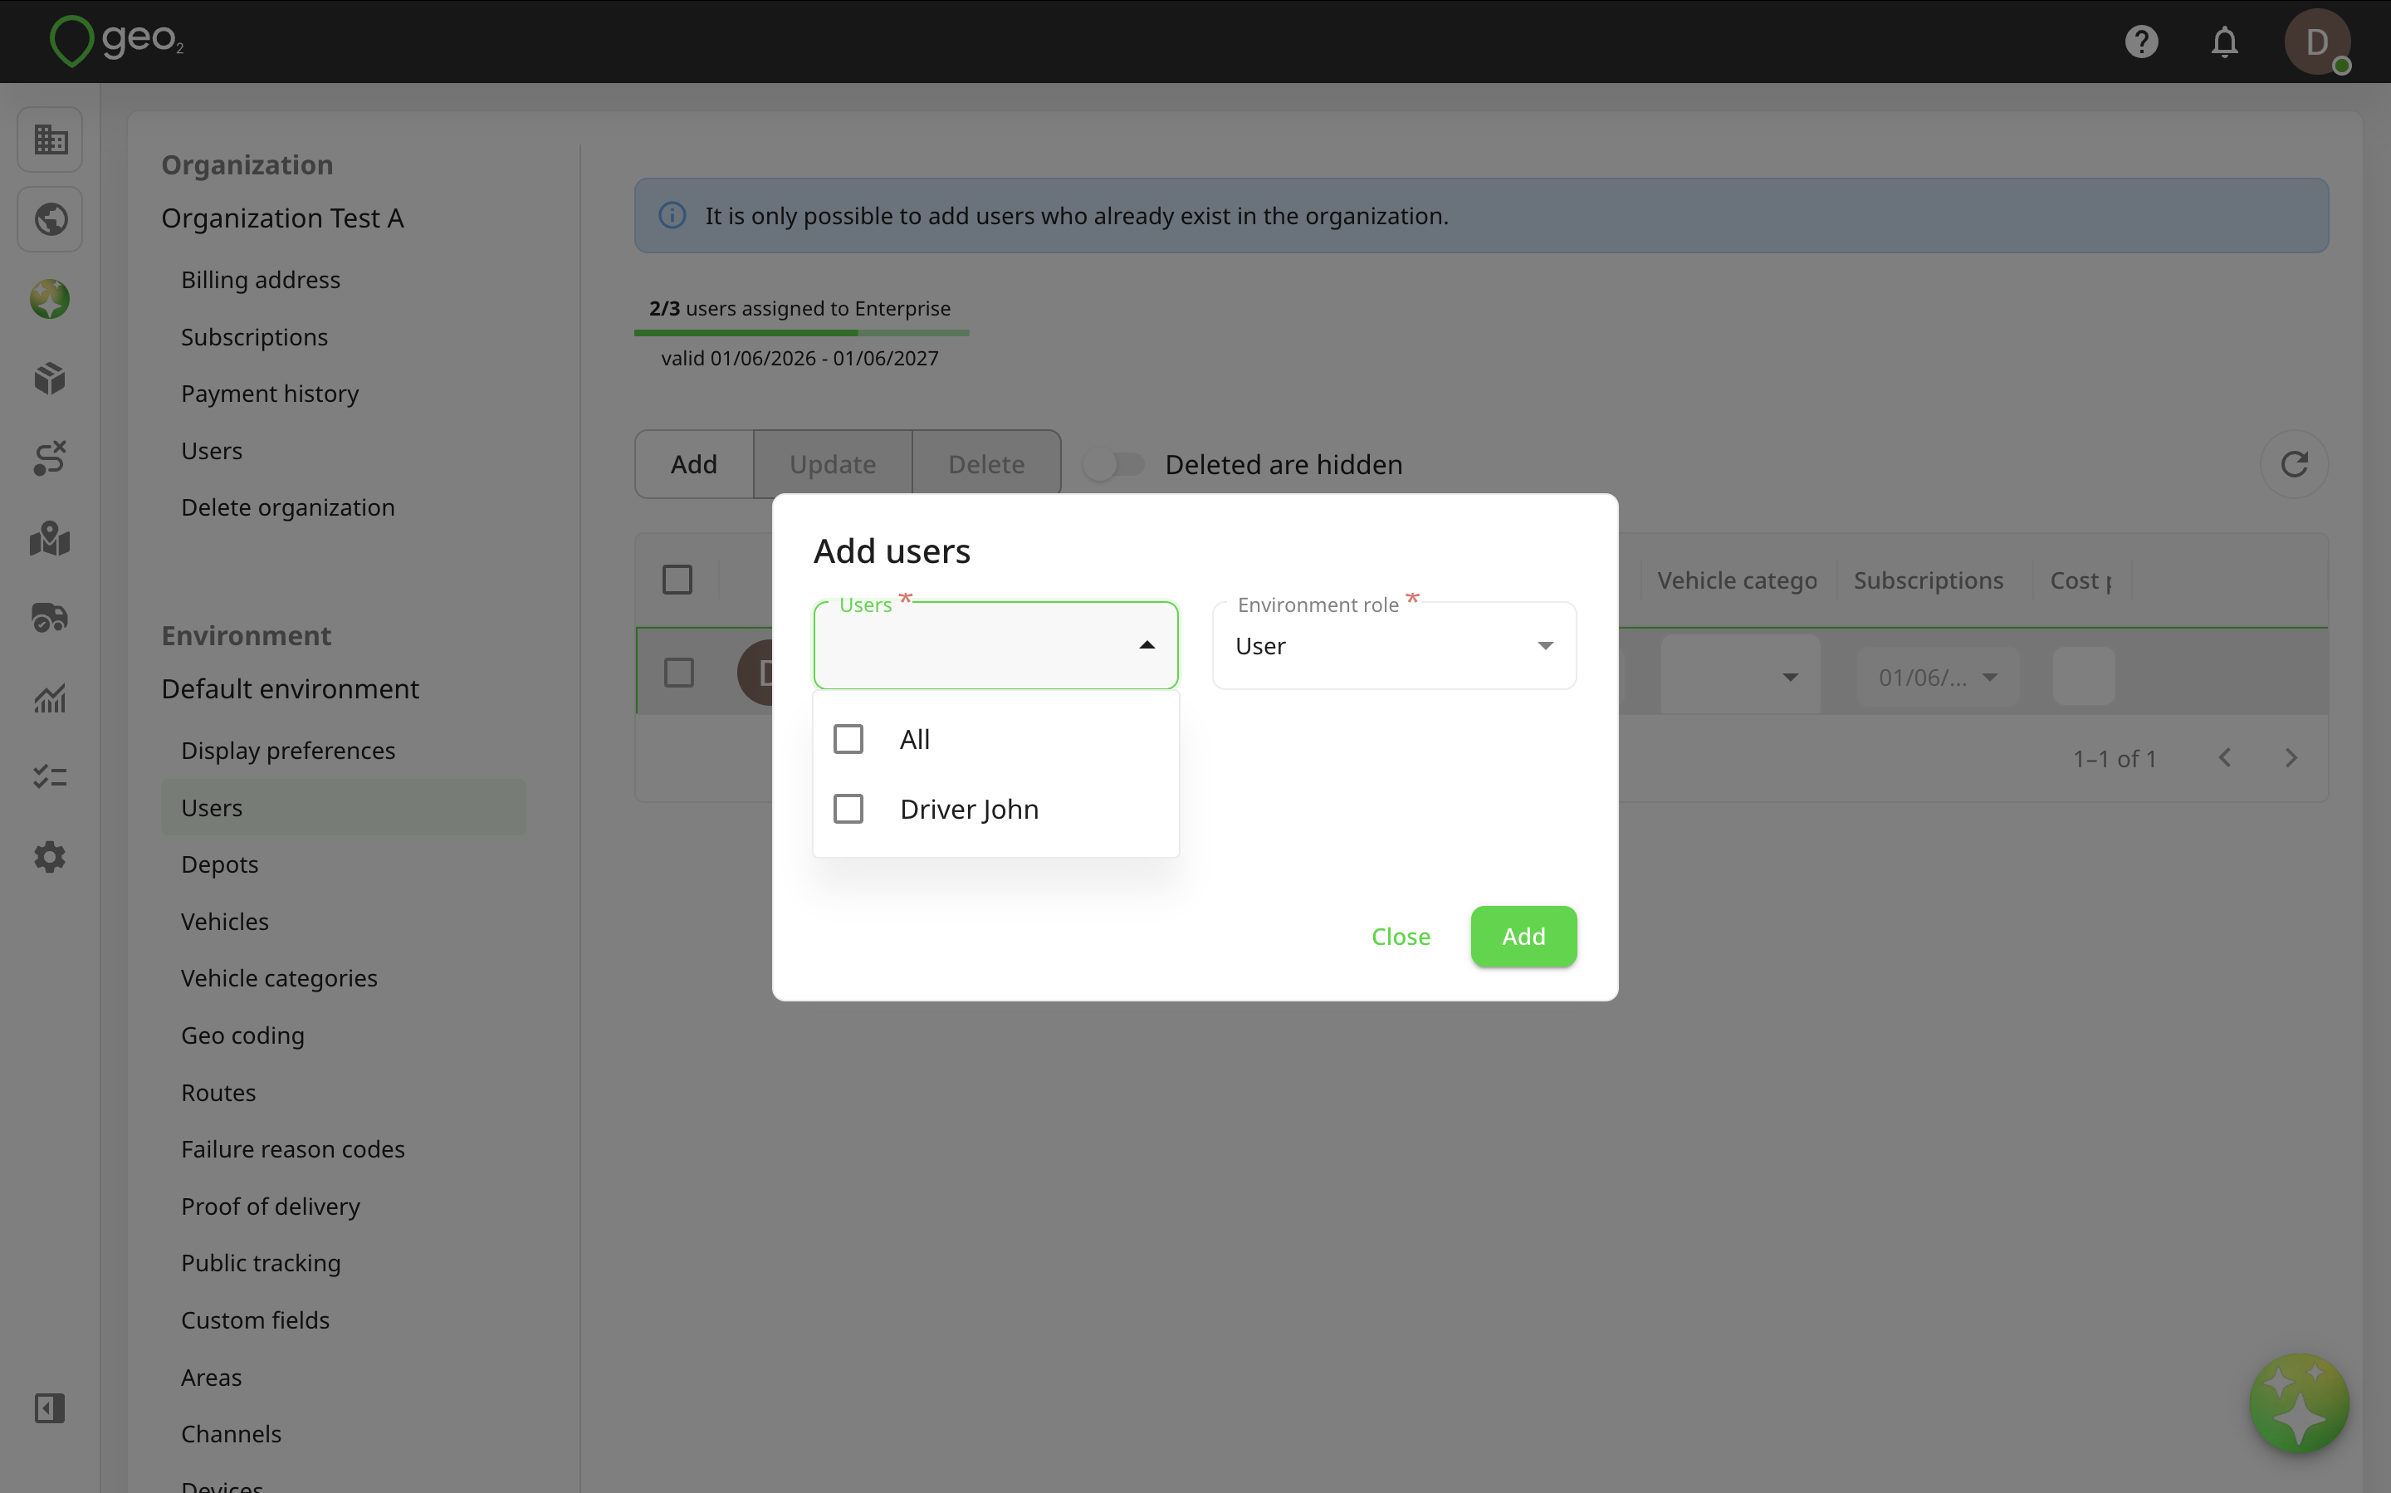
Task: Open the 01/06/... subscription dropdown
Action: point(1937,678)
